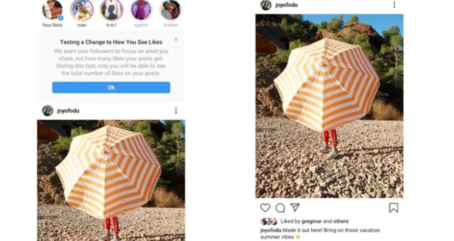Screen dimensions: 454x241
Task: Tap the heart like icon
Action: coord(265,208)
